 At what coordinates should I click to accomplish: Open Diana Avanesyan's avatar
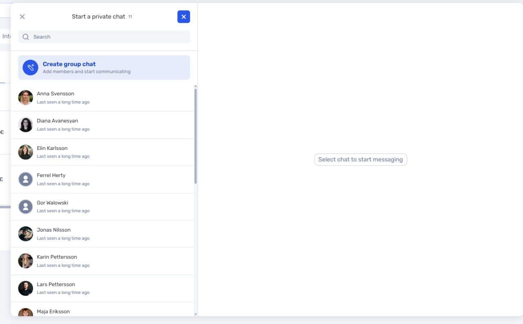(x=25, y=125)
